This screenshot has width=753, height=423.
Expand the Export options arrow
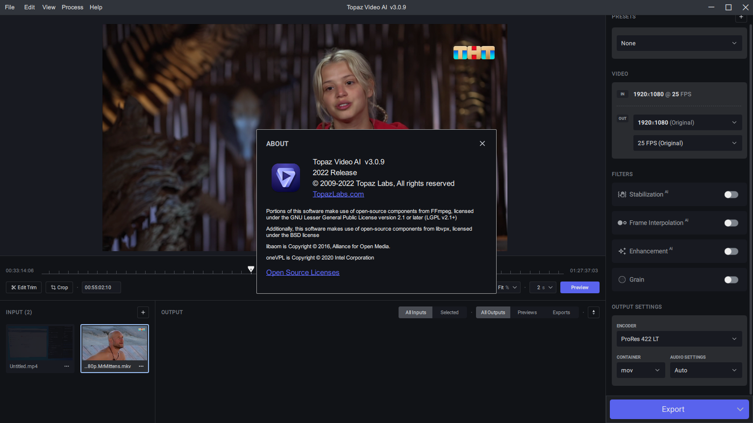(740, 409)
